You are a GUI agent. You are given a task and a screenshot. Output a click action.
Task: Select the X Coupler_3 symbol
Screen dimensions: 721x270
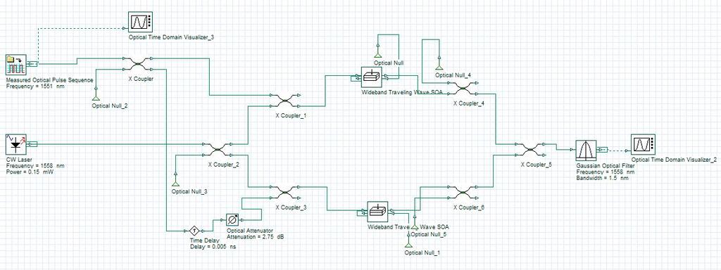tap(284, 192)
